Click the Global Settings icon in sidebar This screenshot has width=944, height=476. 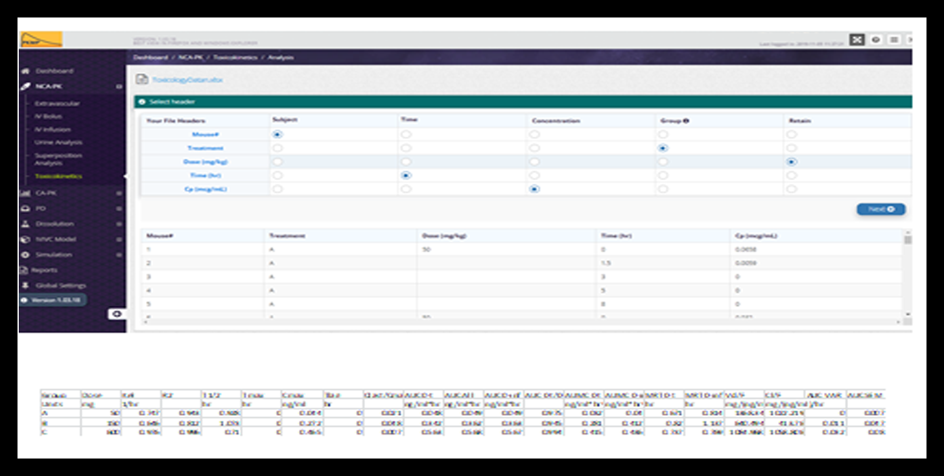tap(26, 286)
